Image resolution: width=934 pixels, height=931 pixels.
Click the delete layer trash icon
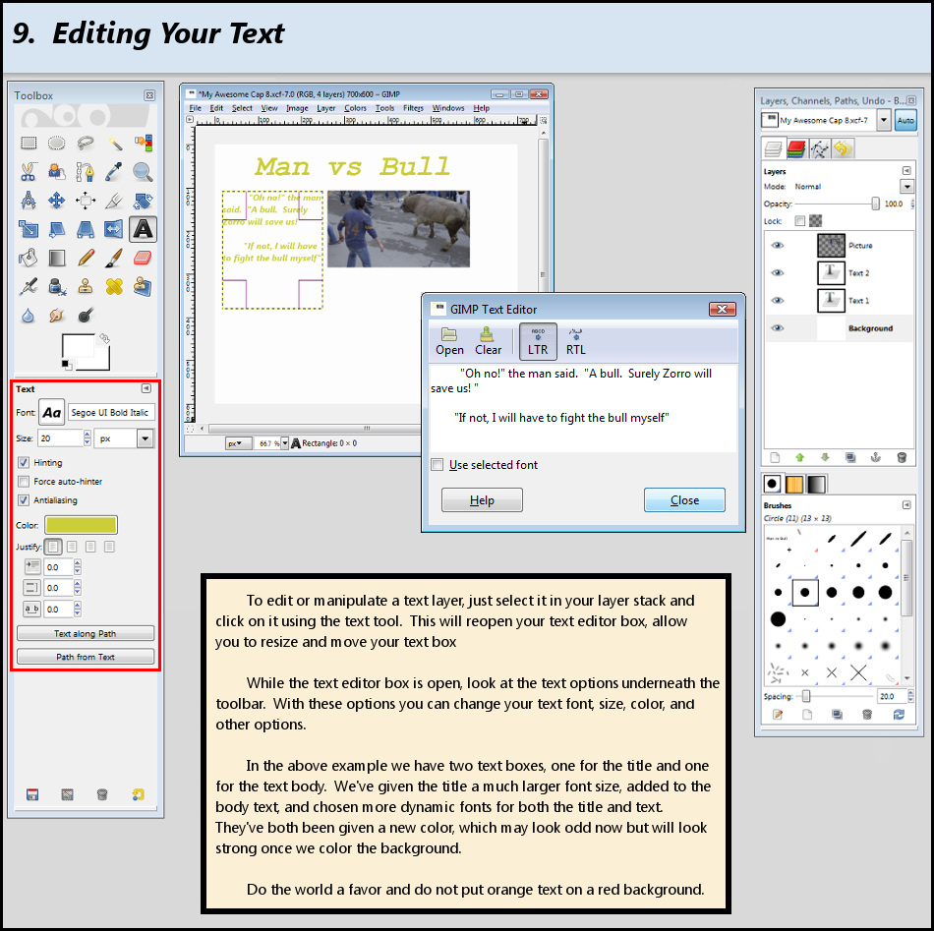point(902,457)
